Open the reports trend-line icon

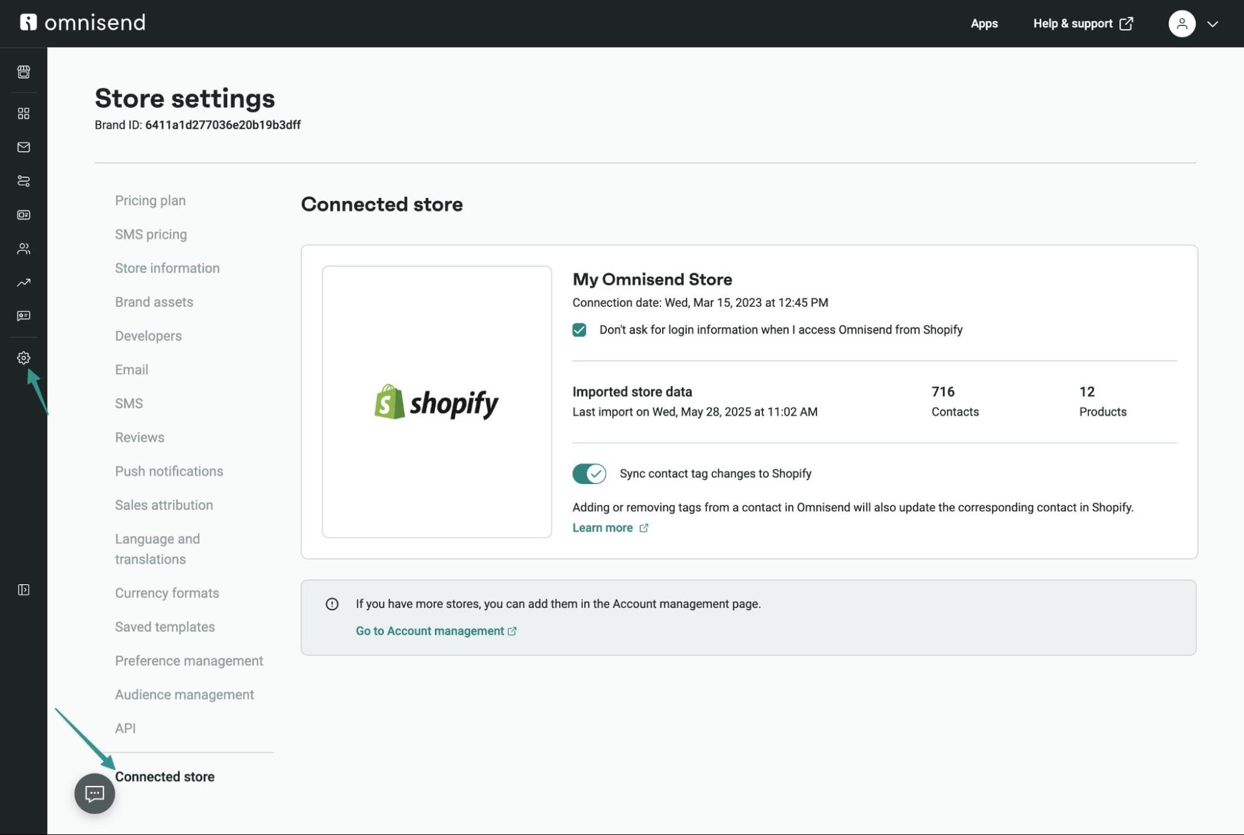click(x=24, y=282)
